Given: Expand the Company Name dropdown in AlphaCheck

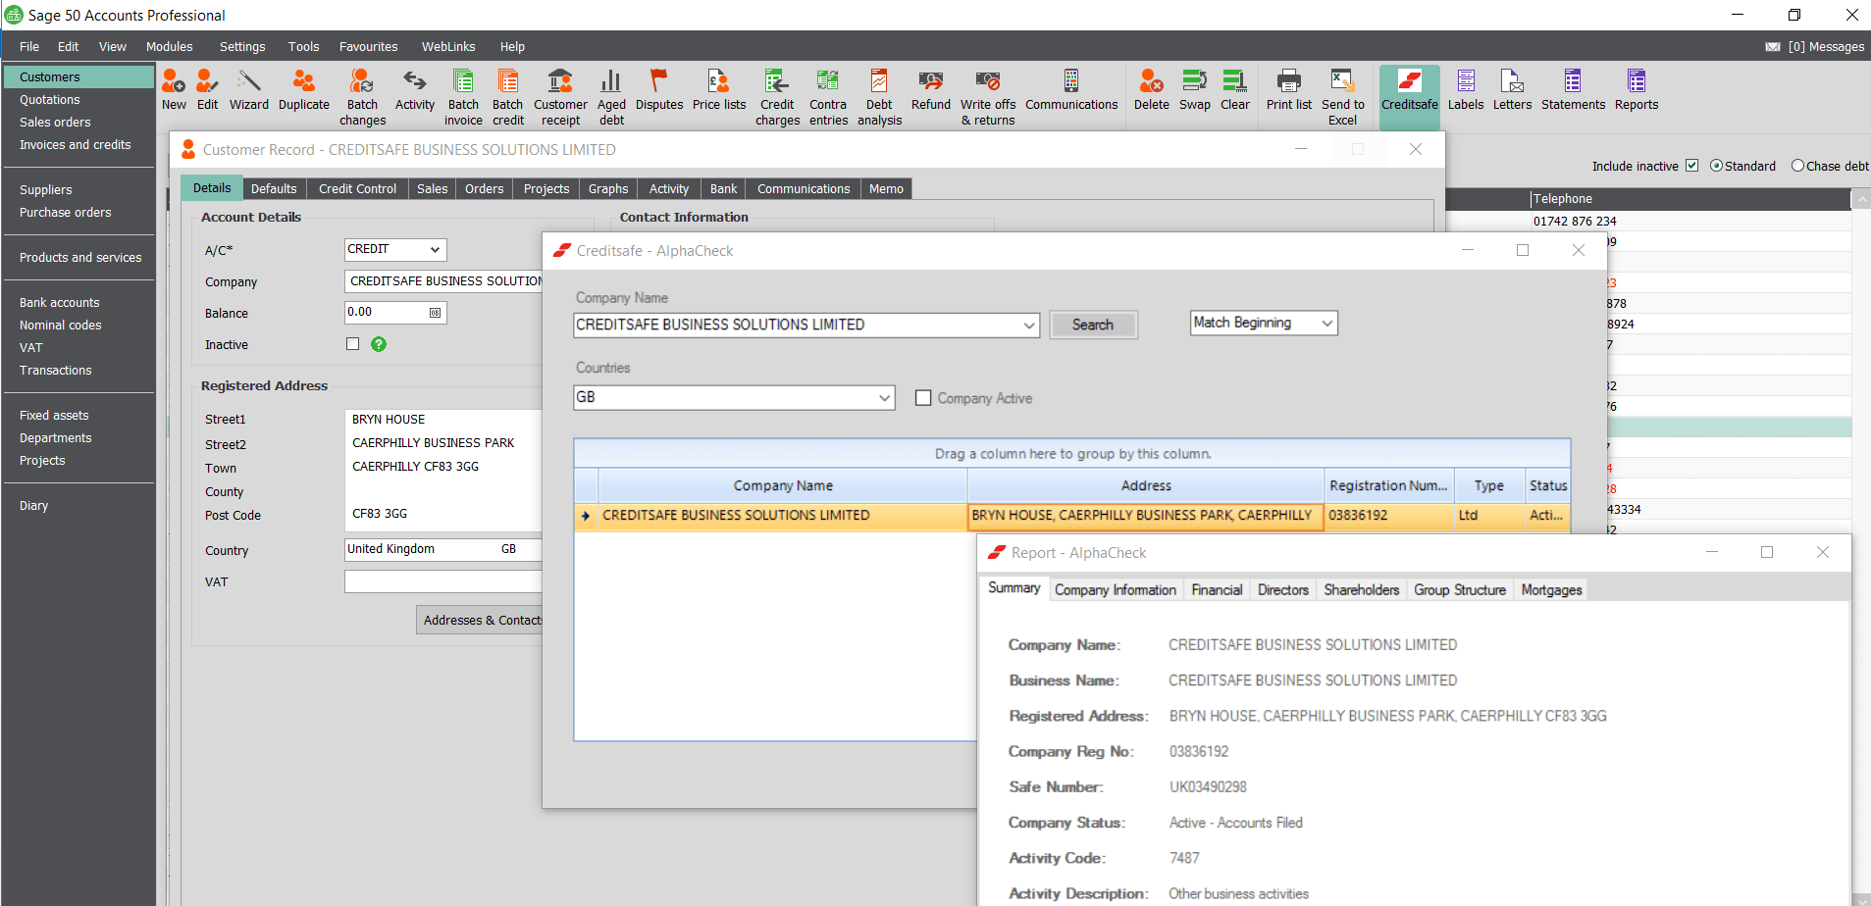Looking at the screenshot, I should (x=1029, y=326).
